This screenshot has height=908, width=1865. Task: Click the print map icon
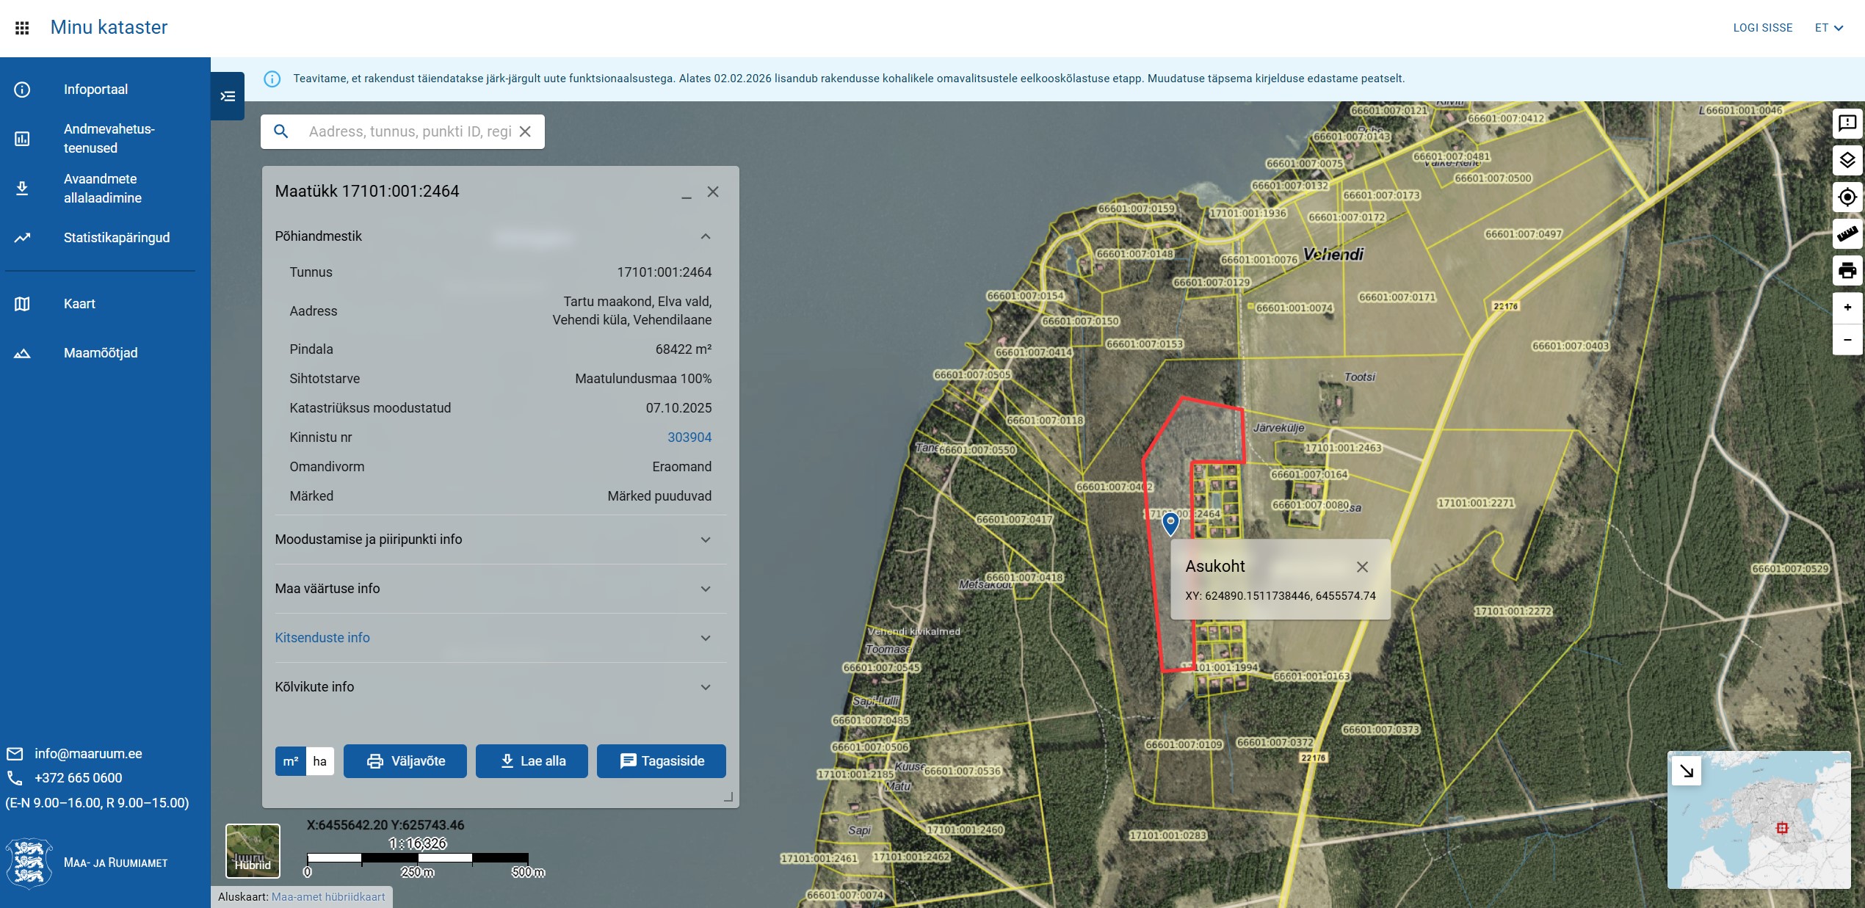click(1847, 271)
